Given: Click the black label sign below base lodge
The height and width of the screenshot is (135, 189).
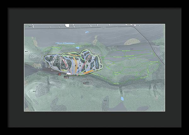Looking at the screenshot, I should tap(66, 77).
